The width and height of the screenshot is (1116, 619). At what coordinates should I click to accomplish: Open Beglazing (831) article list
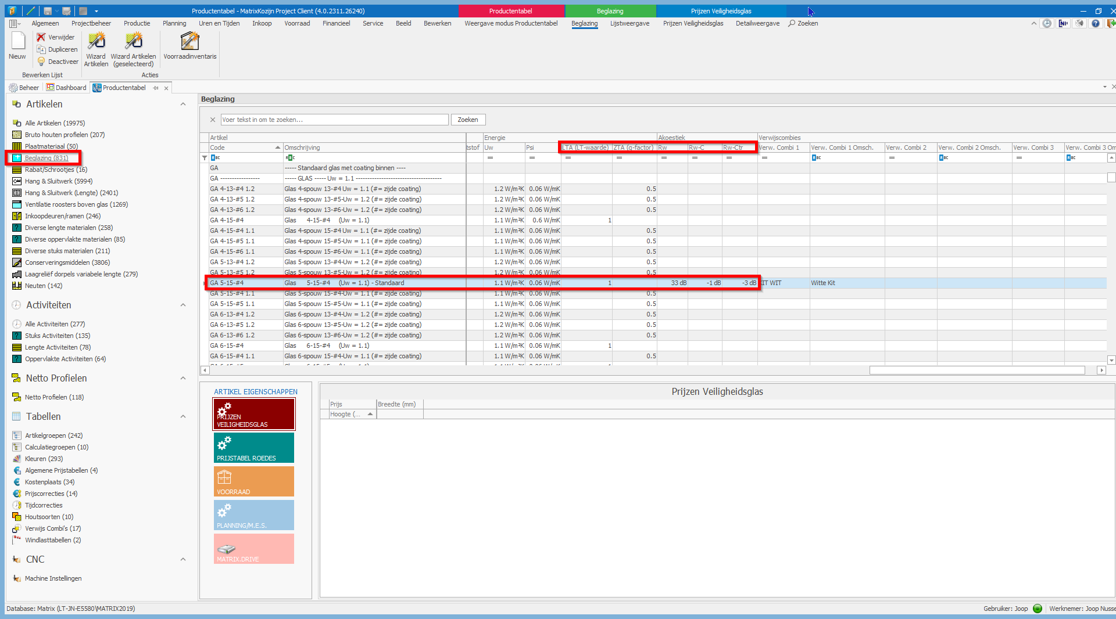[x=46, y=158]
